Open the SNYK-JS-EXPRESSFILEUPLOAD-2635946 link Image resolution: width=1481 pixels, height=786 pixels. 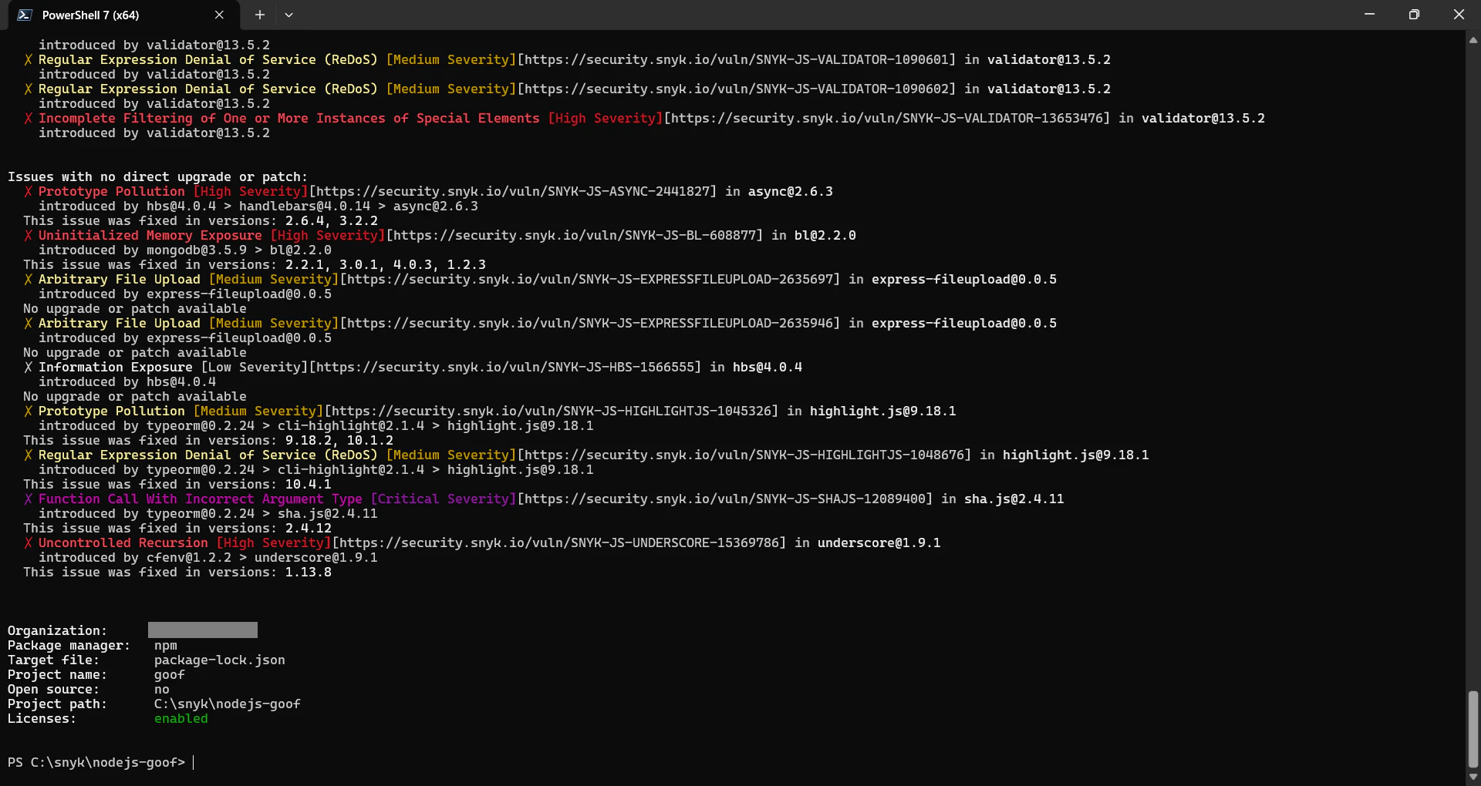590,324
